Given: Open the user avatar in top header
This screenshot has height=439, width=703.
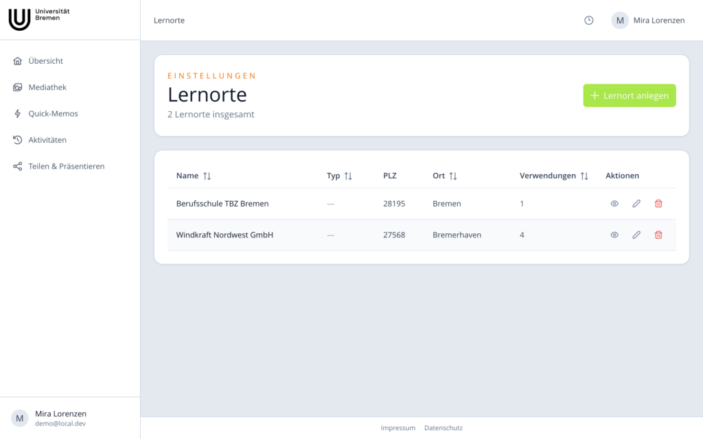Looking at the screenshot, I should pyautogui.click(x=620, y=20).
